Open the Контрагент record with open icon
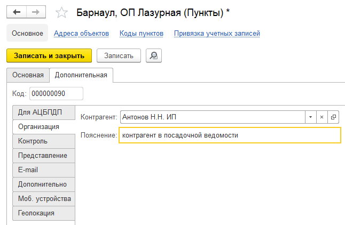 pos(333,117)
